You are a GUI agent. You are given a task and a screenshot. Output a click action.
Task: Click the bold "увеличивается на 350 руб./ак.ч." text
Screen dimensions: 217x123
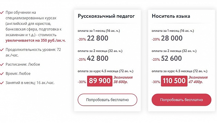36,40
